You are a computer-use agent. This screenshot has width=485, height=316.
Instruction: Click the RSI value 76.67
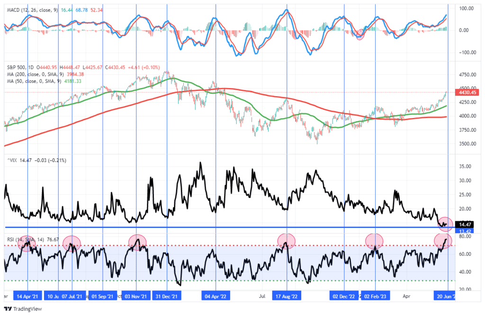pos(53,239)
